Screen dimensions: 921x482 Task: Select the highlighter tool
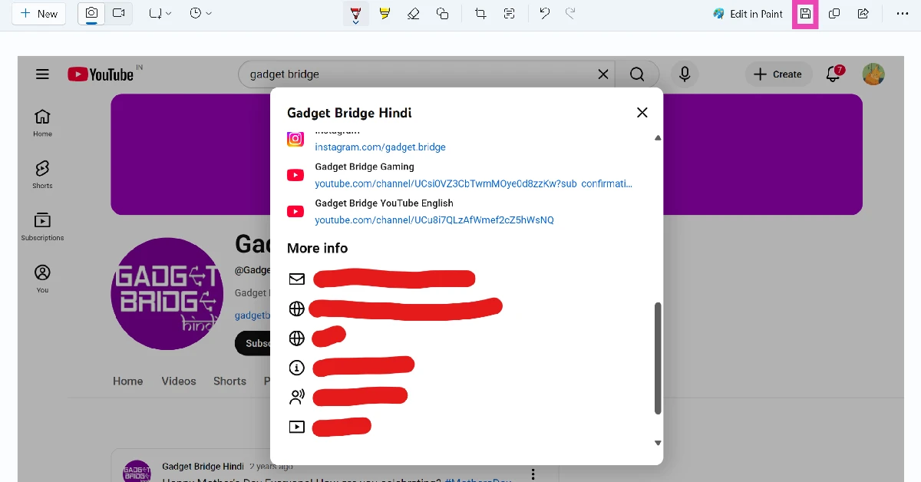[x=385, y=13]
